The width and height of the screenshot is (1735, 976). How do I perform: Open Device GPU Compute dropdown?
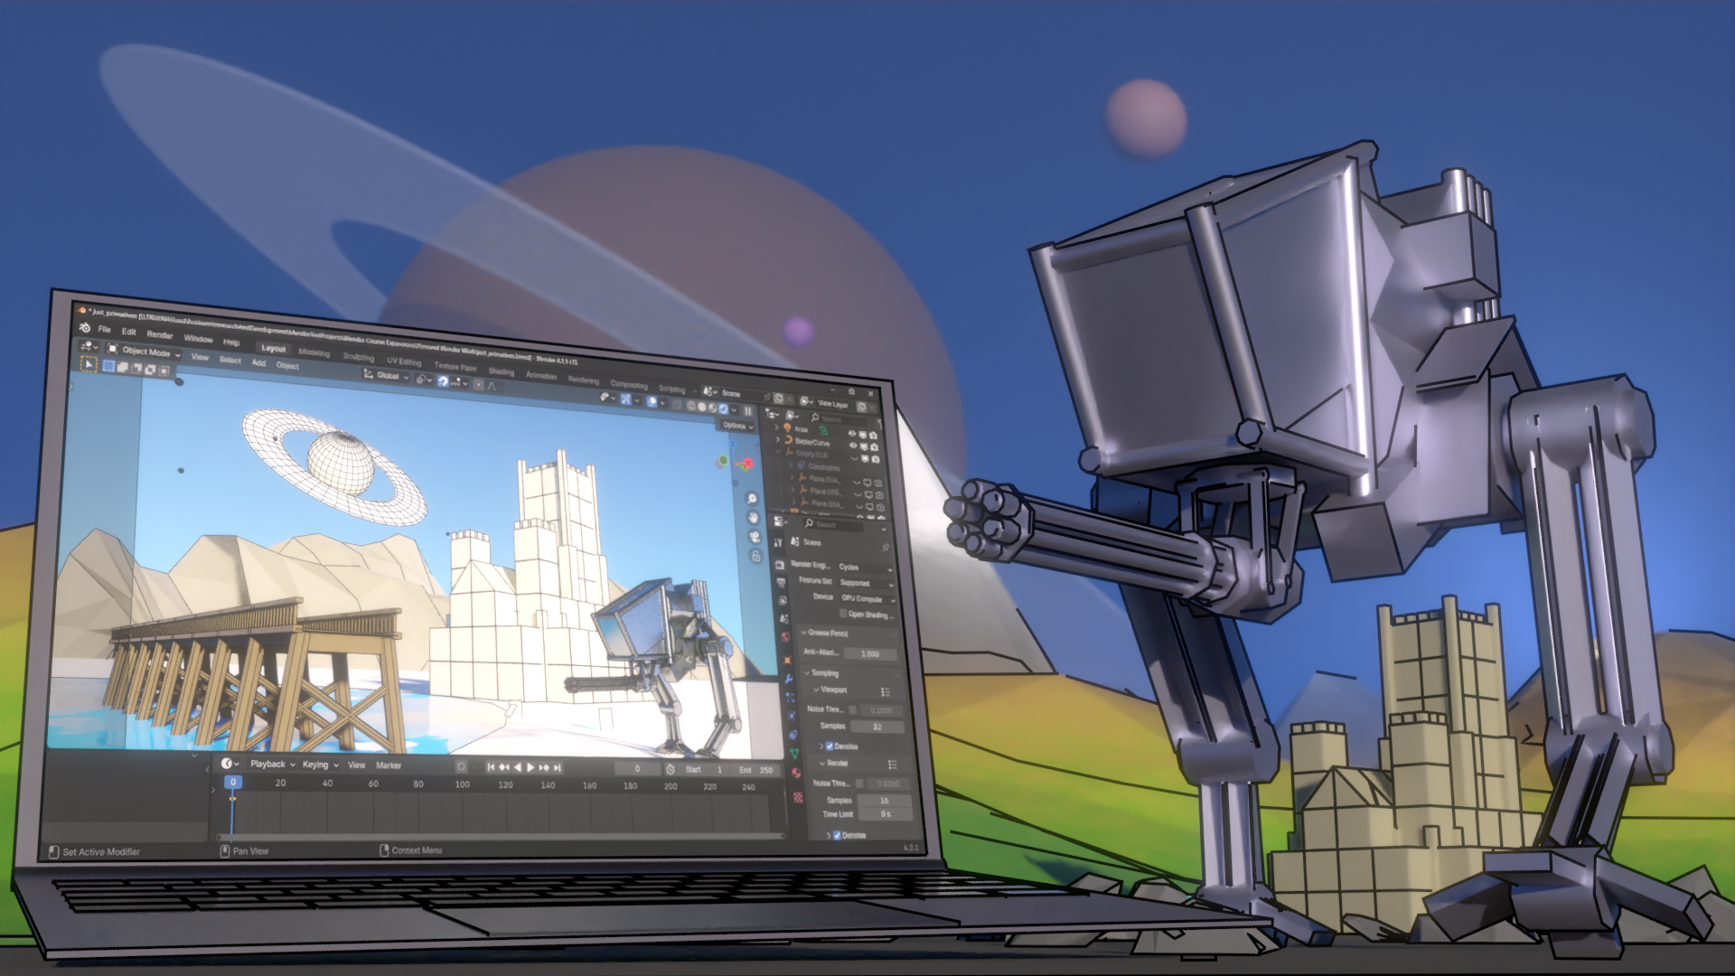point(867,599)
